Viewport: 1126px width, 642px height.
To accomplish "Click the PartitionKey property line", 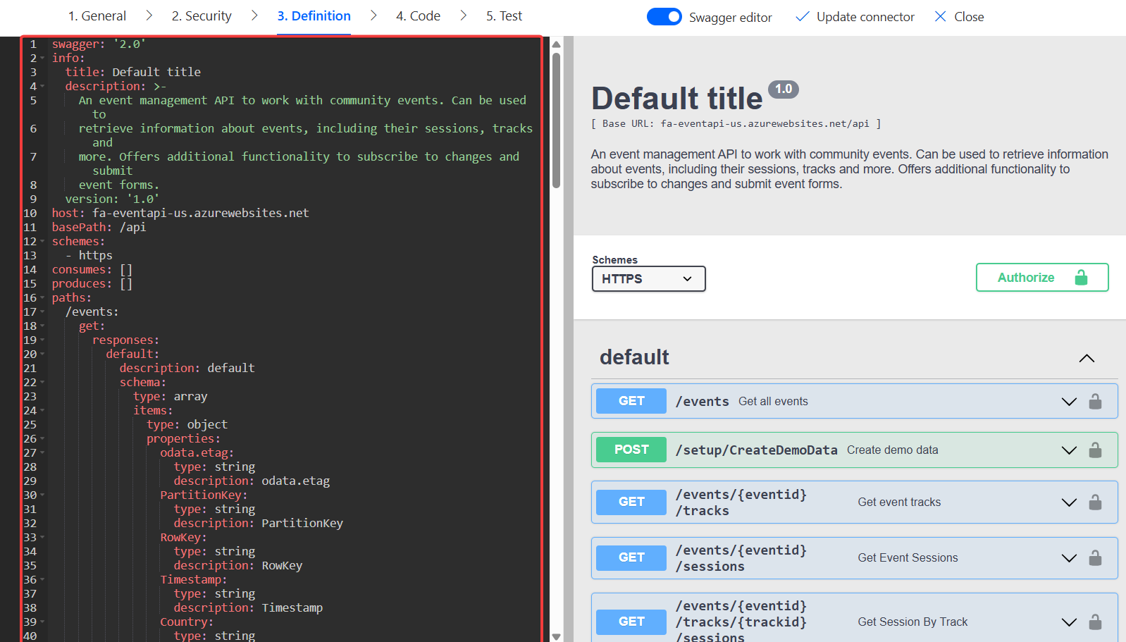I will click(x=204, y=495).
